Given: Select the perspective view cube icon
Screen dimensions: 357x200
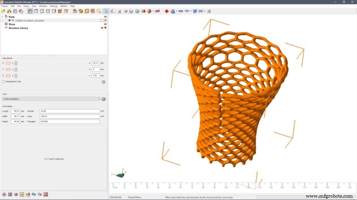Looking at the screenshot, I should [30, 11].
